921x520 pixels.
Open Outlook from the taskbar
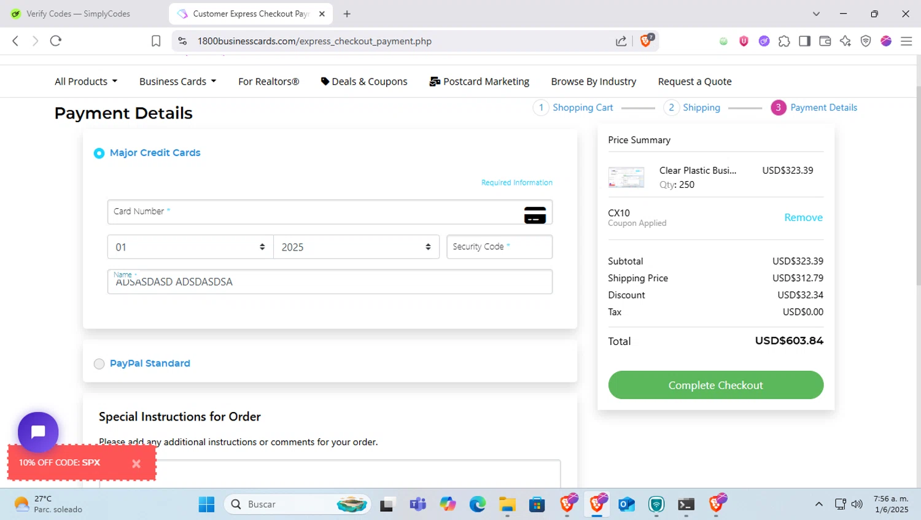626,504
